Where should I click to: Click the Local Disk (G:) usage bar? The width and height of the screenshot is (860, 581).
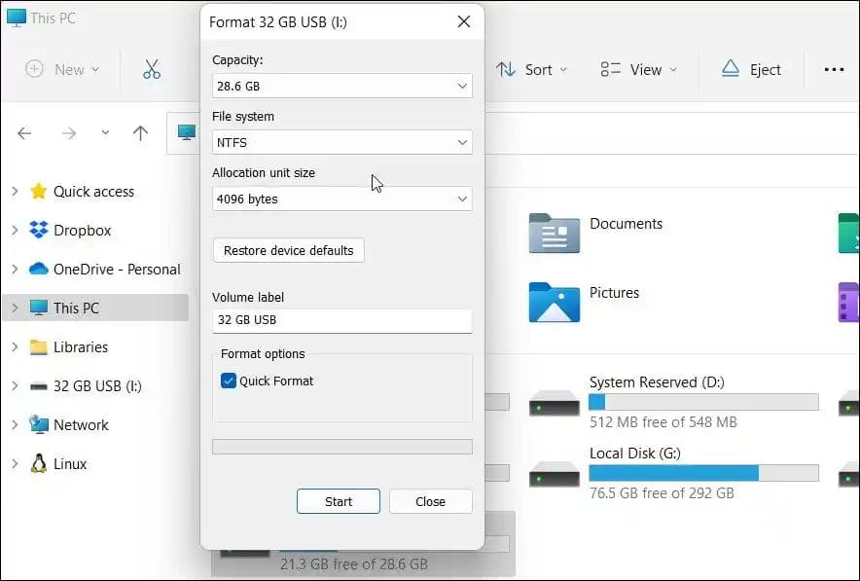click(x=703, y=473)
